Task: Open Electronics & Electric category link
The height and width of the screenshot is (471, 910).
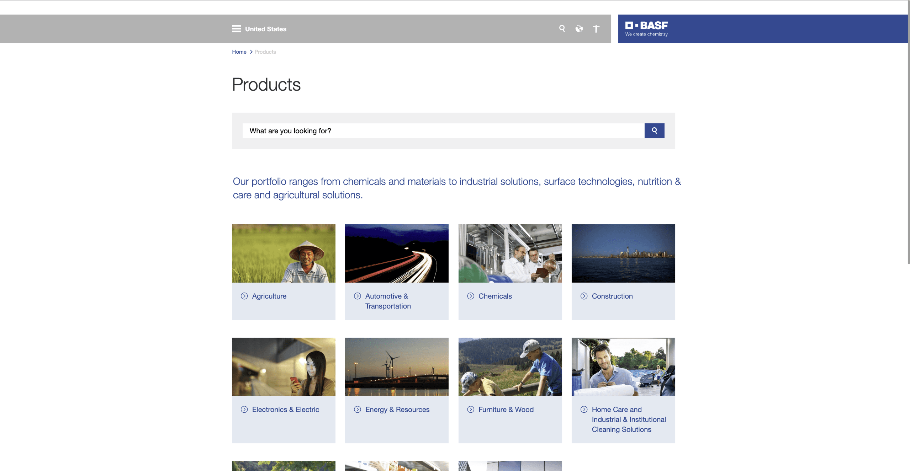Action: click(285, 410)
